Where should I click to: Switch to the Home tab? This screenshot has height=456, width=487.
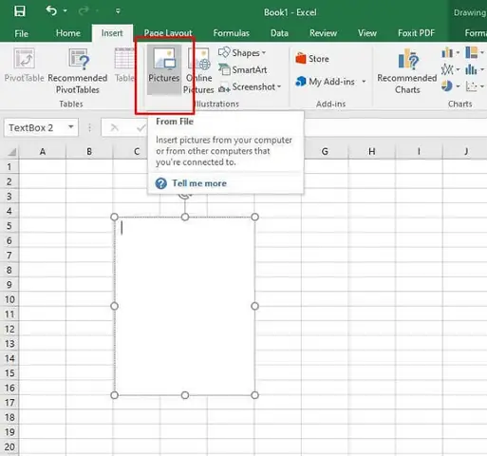coord(68,33)
